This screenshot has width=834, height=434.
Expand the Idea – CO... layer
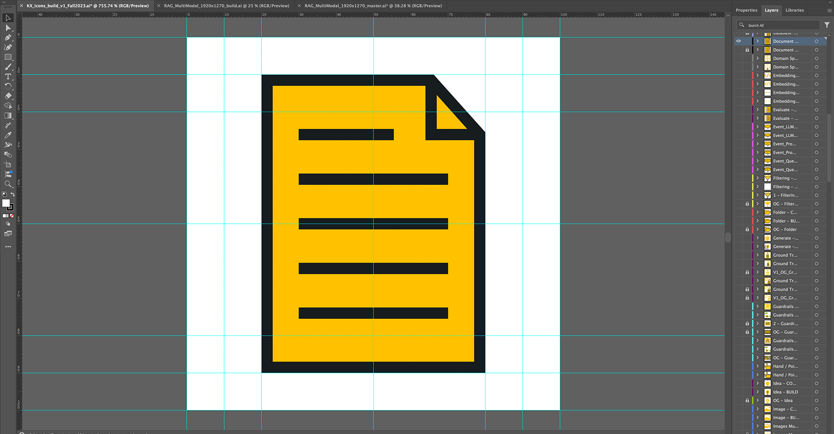[x=758, y=384]
